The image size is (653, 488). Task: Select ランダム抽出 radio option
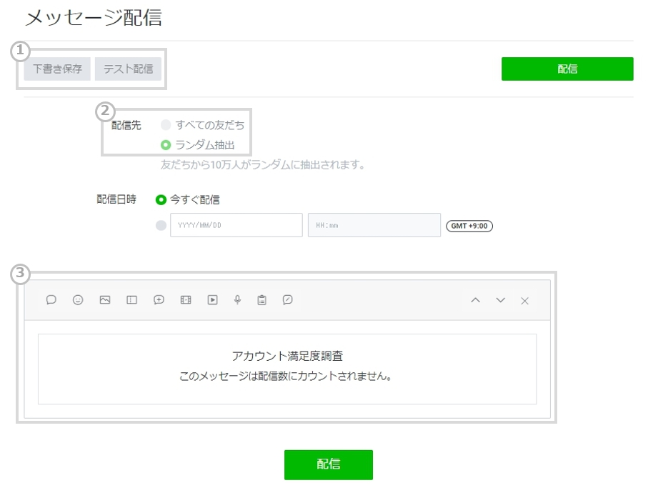[166, 142]
